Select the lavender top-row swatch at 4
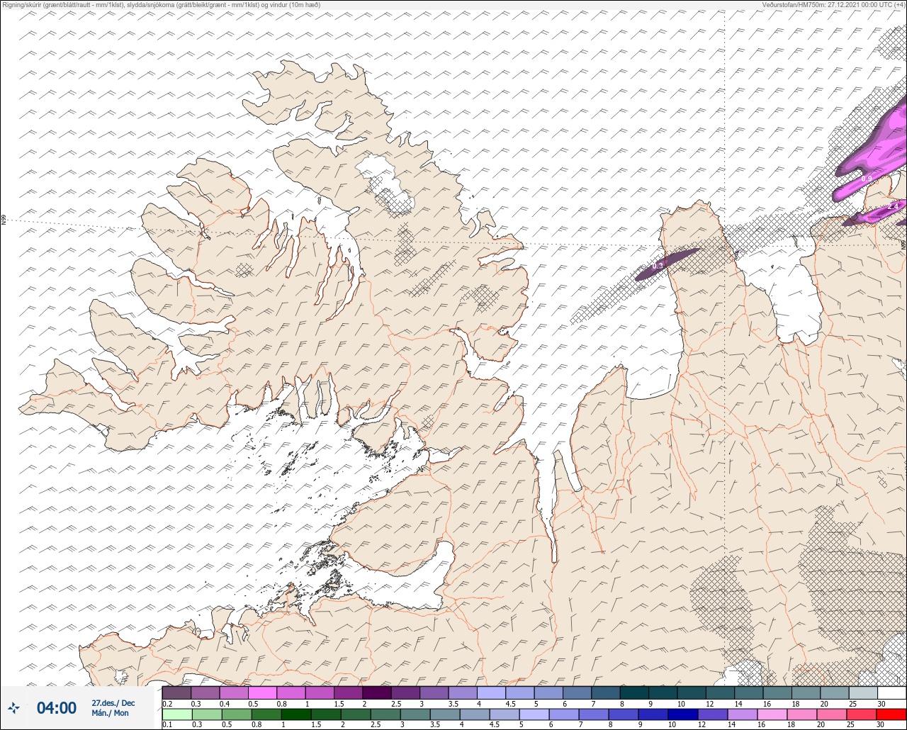This screenshot has width=907, height=730. [491, 692]
